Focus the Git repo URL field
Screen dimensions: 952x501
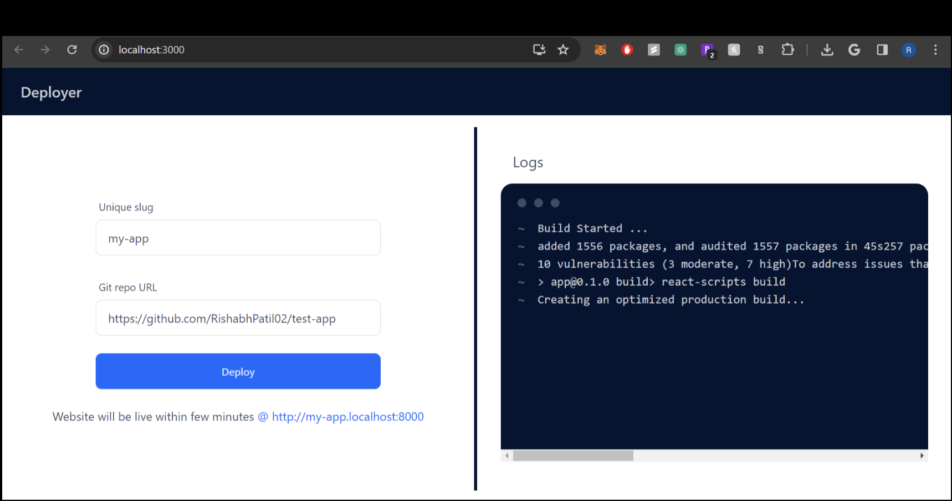point(238,318)
